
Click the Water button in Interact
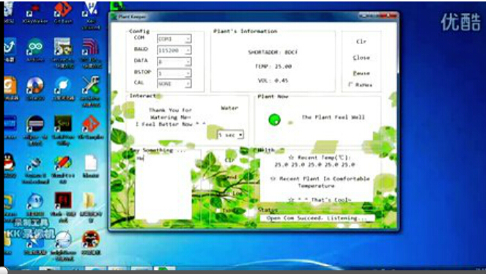[229, 108]
